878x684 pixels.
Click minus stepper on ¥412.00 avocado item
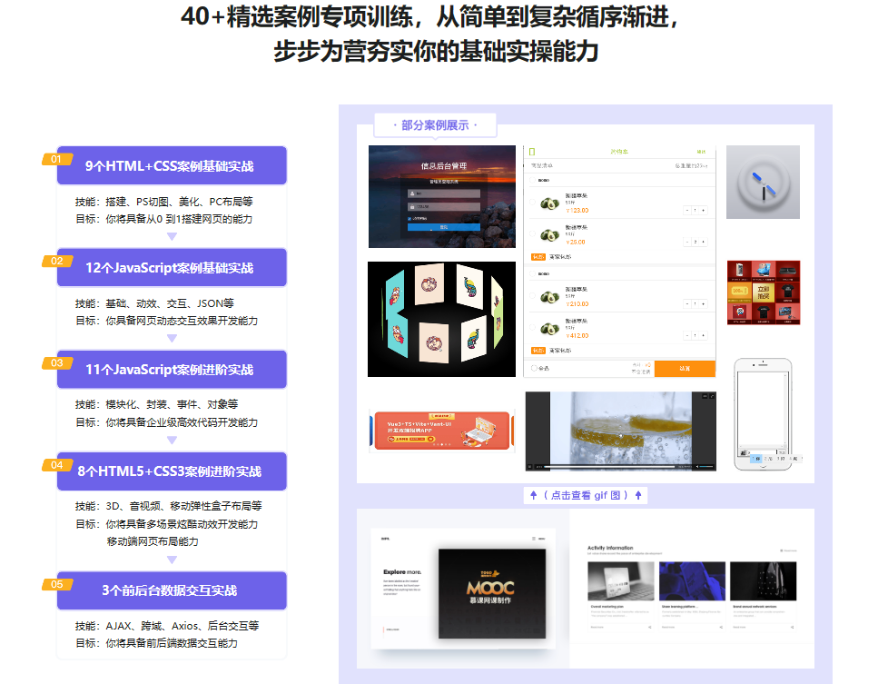(687, 335)
